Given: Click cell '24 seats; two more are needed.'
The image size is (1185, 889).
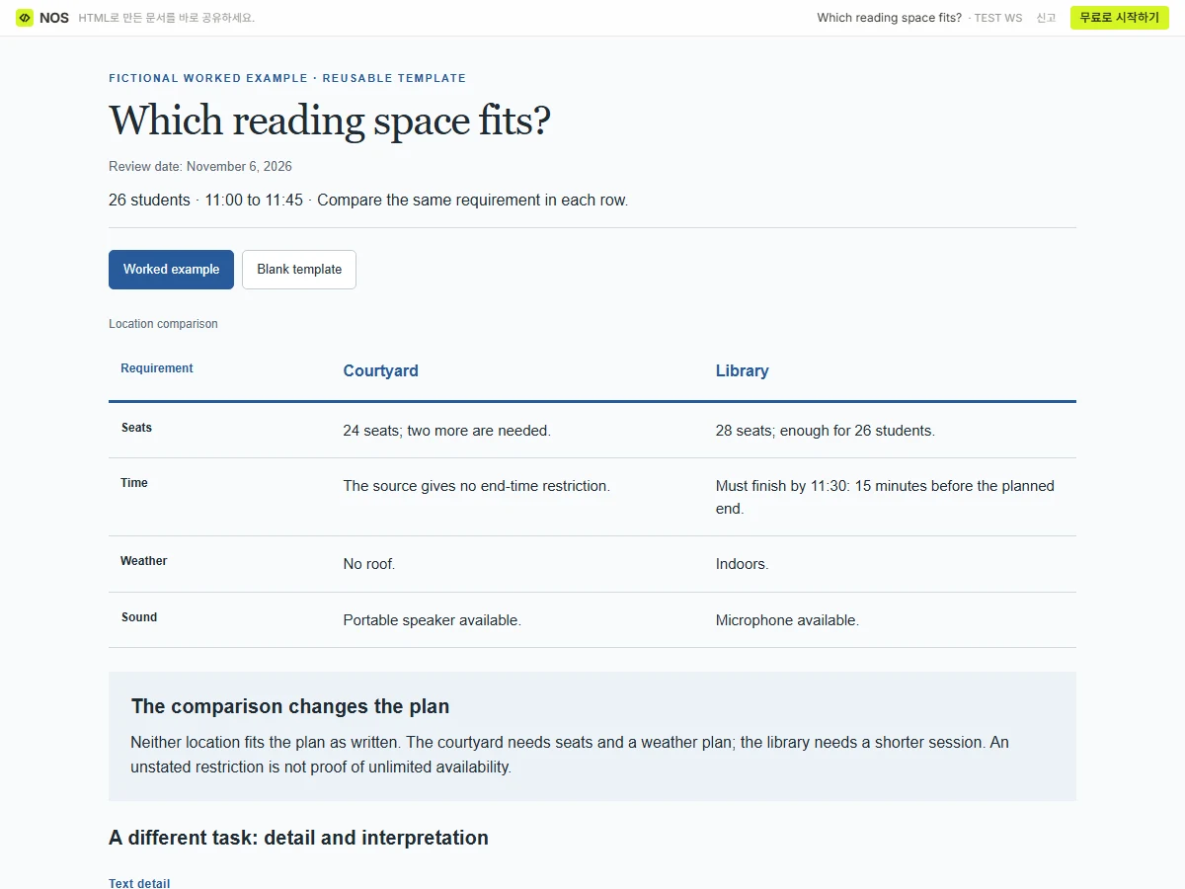Looking at the screenshot, I should click(446, 431).
